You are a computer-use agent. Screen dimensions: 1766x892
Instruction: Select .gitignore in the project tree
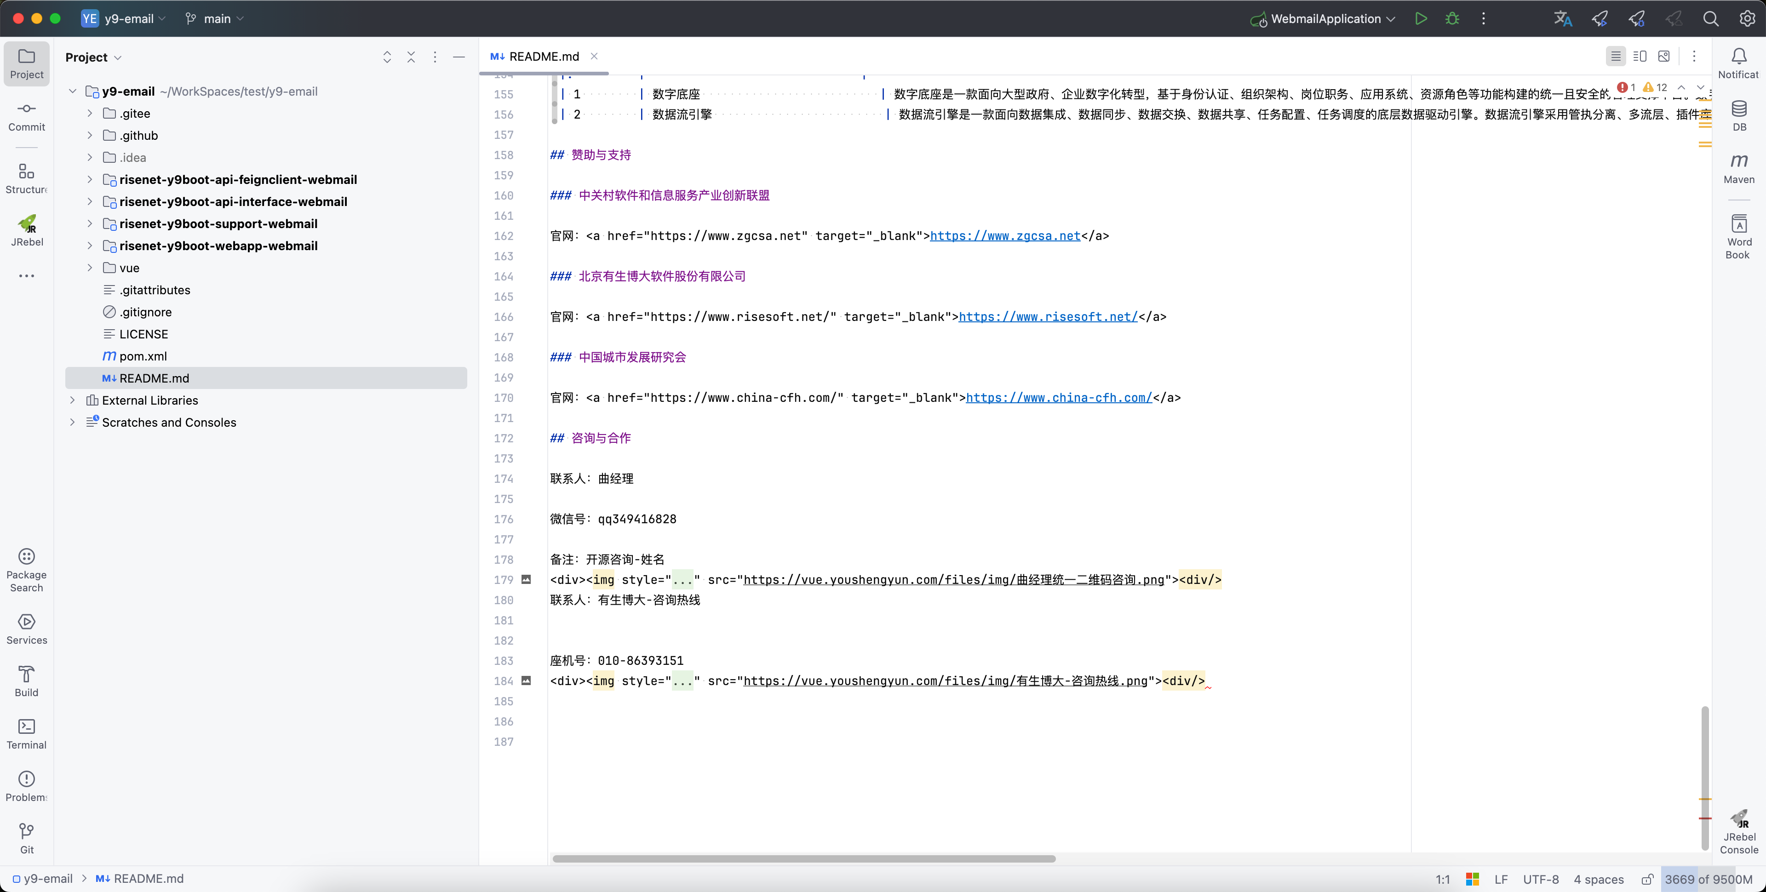(x=145, y=312)
